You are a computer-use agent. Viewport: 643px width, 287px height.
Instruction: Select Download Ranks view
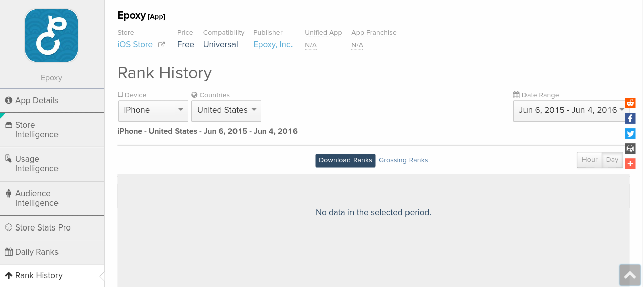(345, 160)
